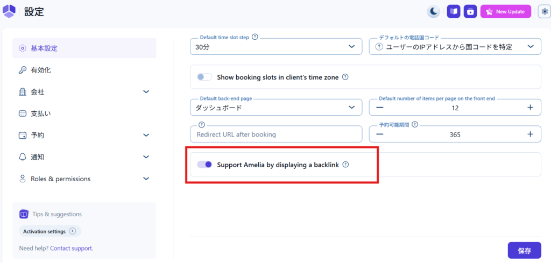Open Default time slot step dropdown
This screenshot has height=263, width=551.
point(276,47)
